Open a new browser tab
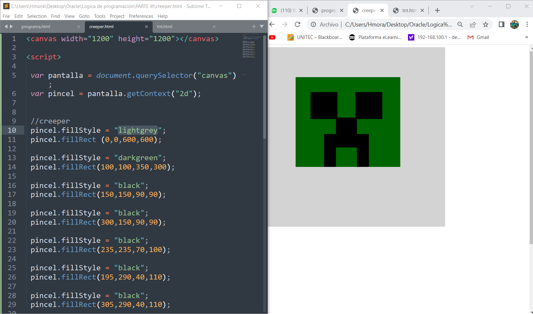The height and width of the screenshot is (314, 533). [x=437, y=11]
